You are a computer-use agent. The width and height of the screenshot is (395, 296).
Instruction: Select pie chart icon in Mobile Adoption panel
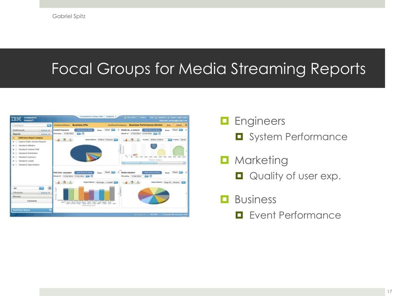pyautogui.click(x=132, y=182)
